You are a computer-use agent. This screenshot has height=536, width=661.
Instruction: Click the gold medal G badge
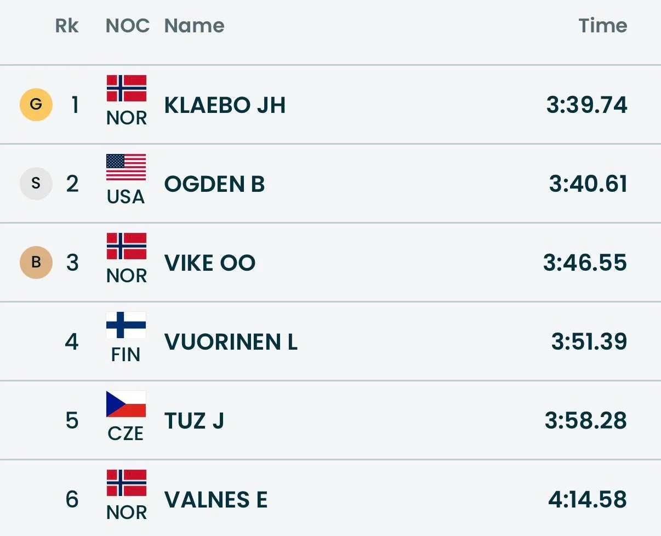(x=36, y=104)
